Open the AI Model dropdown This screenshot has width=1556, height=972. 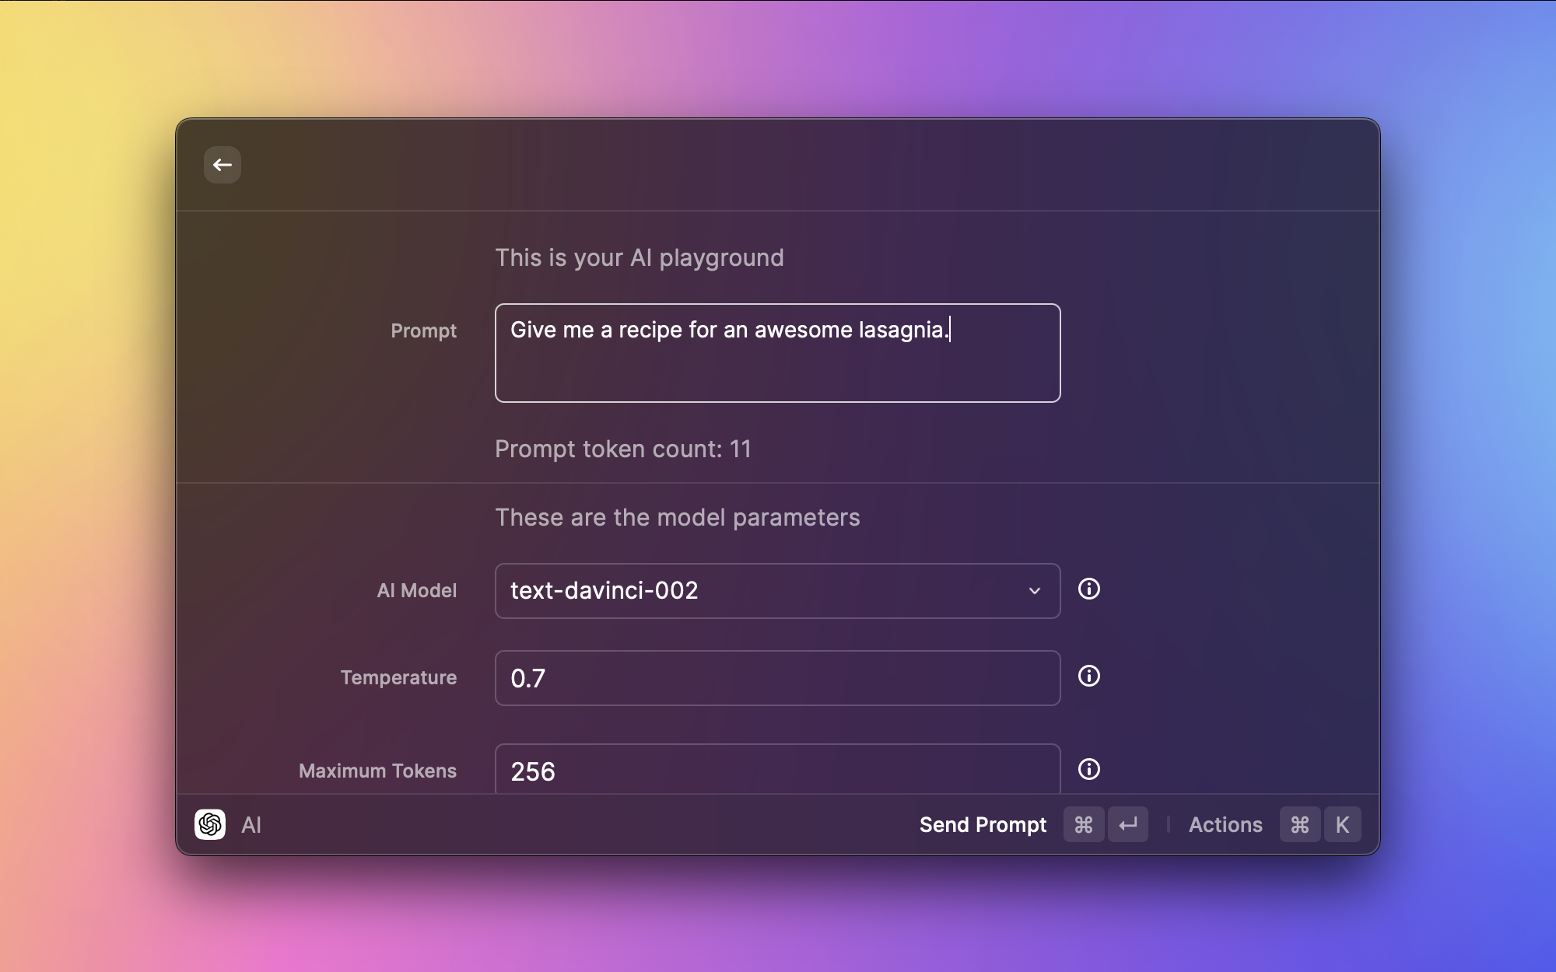coord(776,591)
